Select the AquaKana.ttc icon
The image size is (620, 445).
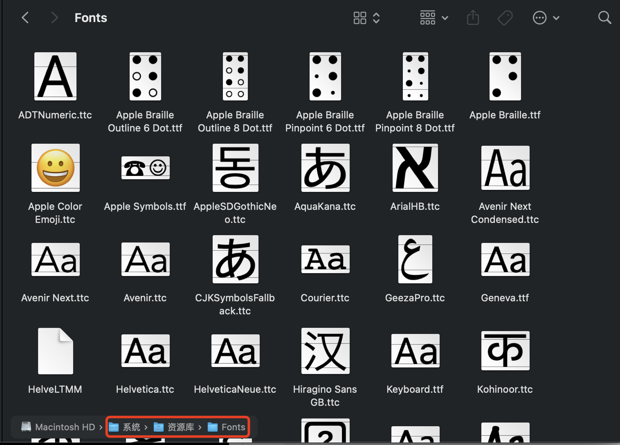[x=325, y=168]
